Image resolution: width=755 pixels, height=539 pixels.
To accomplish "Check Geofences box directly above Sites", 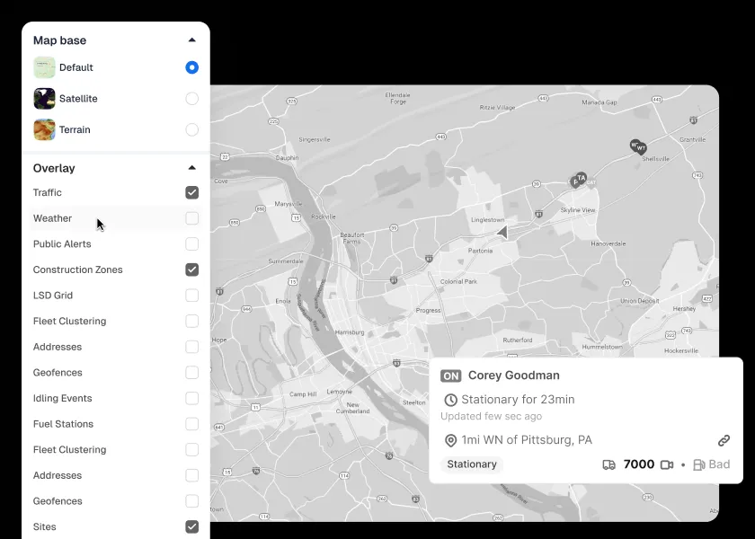I will point(191,501).
